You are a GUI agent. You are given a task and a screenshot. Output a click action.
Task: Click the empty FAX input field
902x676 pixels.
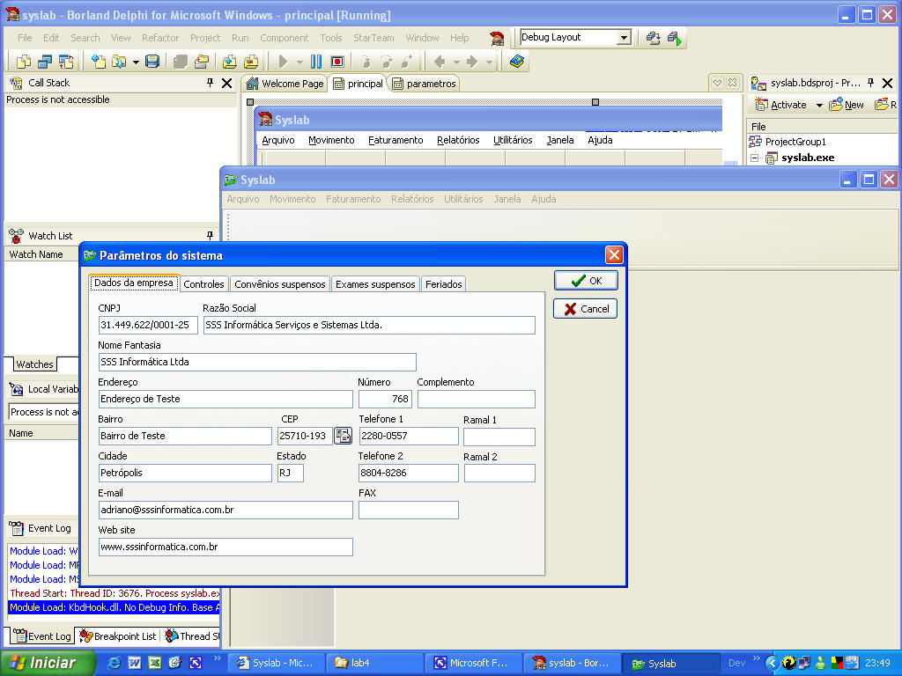[x=409, y=510]
